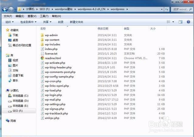Screen dimensions: 194x137
Task: Click the readme.html Chrome icon
Action: click(x=42, y=58)
